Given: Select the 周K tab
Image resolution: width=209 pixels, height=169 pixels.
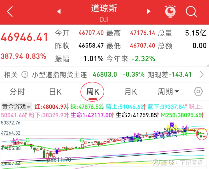Looking at the screenshot, I should coord(93,92).
